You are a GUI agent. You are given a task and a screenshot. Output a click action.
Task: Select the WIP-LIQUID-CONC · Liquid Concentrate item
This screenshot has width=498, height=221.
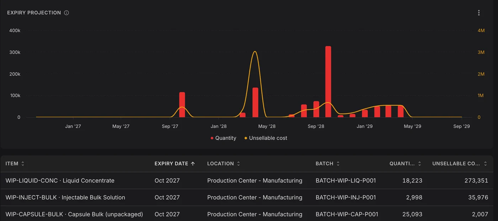coord(60,180)
